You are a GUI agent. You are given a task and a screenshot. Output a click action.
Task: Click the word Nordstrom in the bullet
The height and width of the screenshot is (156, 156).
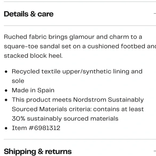click(x=90, y=100)
